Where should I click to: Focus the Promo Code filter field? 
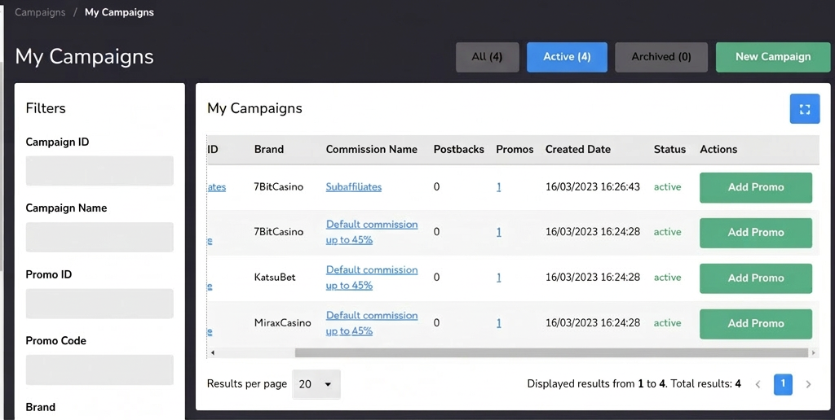99,370
